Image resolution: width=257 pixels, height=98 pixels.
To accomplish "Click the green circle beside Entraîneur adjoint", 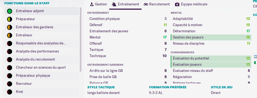I will click(x=10, y=11).
